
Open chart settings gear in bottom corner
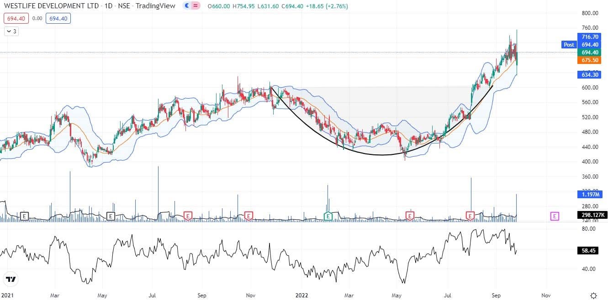(593, 295)
